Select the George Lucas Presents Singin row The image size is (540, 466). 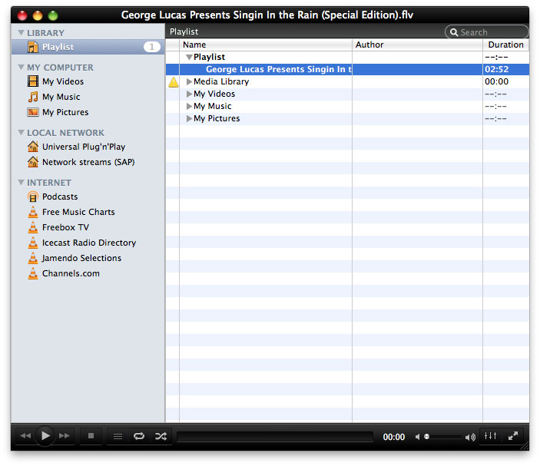tap(347, 69)
